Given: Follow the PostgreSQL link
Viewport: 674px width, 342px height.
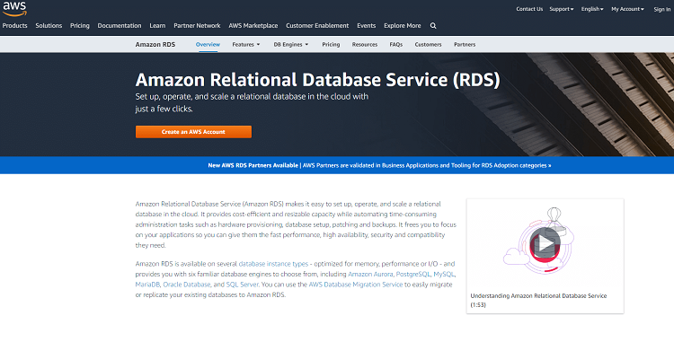Looking at the screenshot, I should point(413,274).
